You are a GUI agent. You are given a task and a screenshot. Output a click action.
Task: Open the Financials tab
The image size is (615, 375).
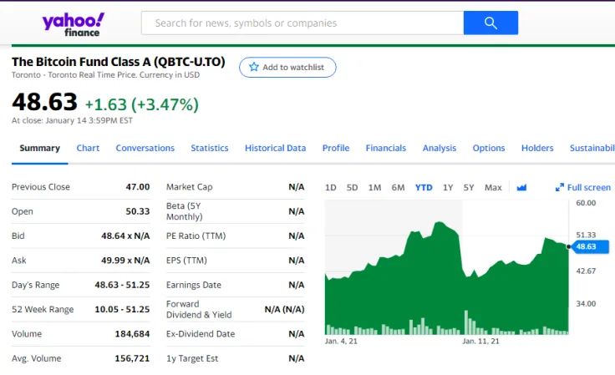point(386,148)
